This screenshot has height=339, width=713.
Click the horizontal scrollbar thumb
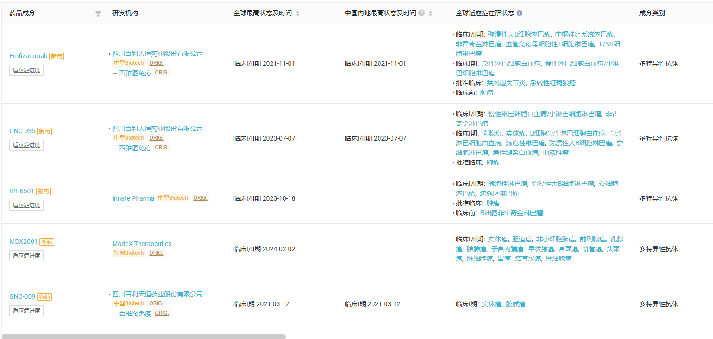click(x=144, y=337)
